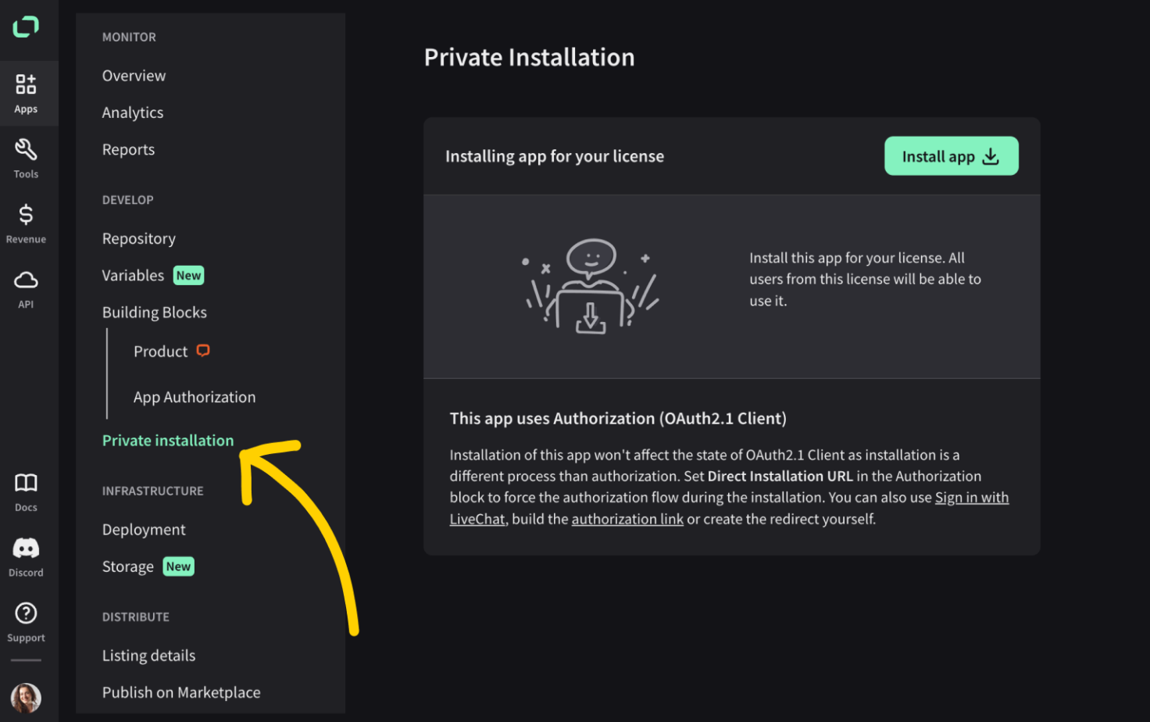The image size is (1150, 722).
Task: Click the Install app button
Action: tap(951, 156)
